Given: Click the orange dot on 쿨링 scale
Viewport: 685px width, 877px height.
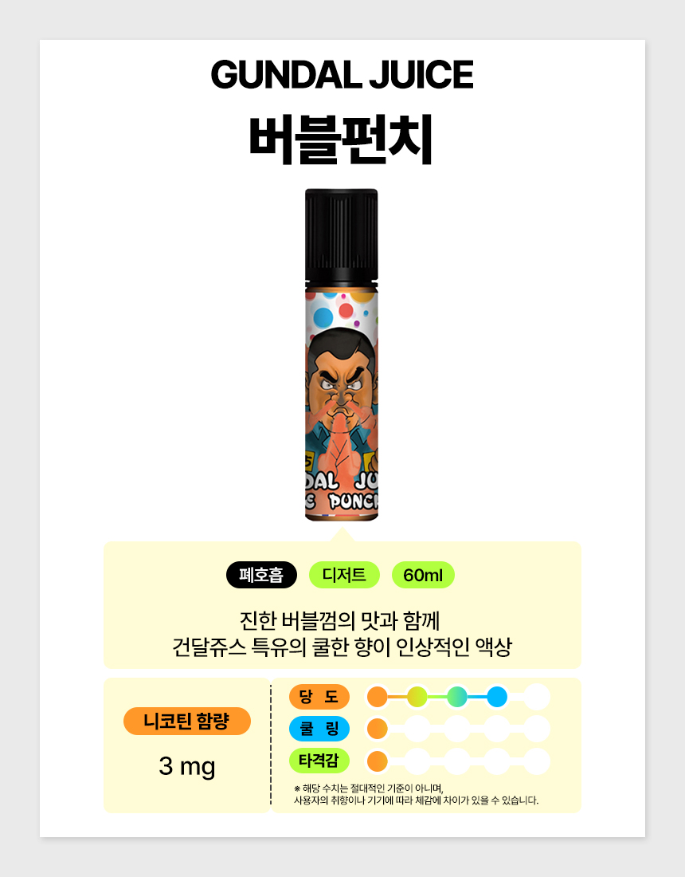Looking at the screenshot, I should 377,729.
